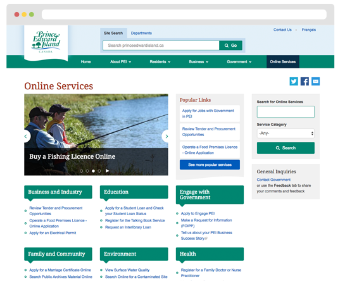Open the Service Category dropdown
The width and height of the screenshot is (340, 281).
click(x=286, y=134)
